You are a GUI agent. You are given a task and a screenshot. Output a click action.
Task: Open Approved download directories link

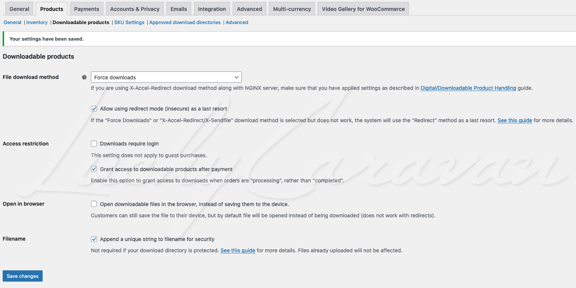pyautogui.click(x=185, y=23)
